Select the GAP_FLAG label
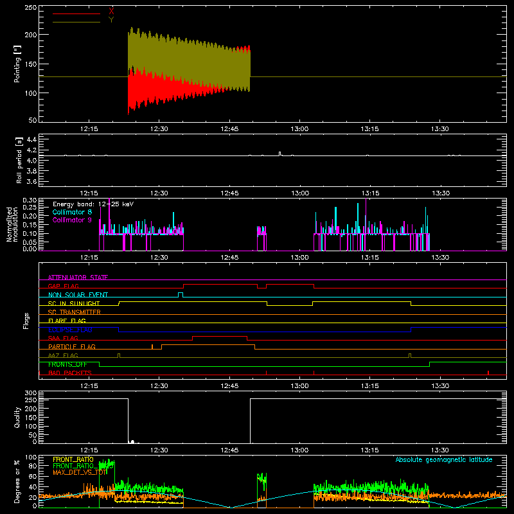 pos(64,286)
